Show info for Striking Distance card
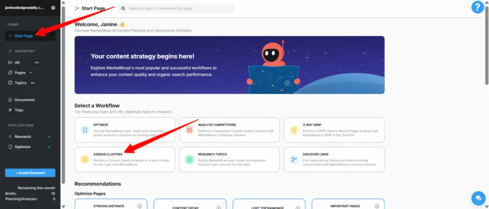 140,206
